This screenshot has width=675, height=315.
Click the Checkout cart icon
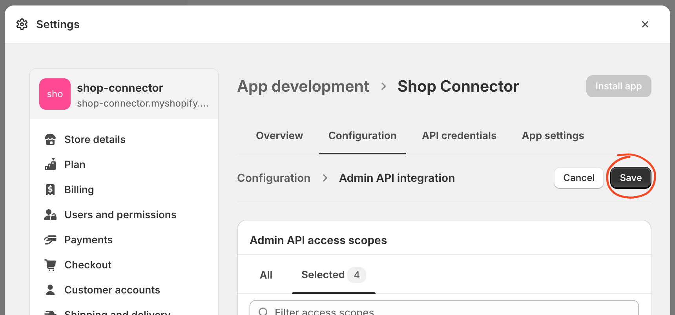coord(50,265)
